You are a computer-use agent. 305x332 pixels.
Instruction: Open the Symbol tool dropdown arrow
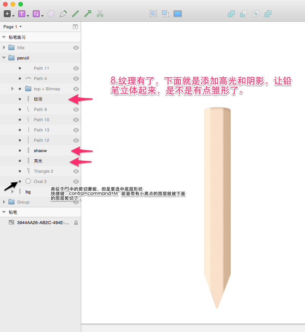pyautogui.click(x=42, y=16)
